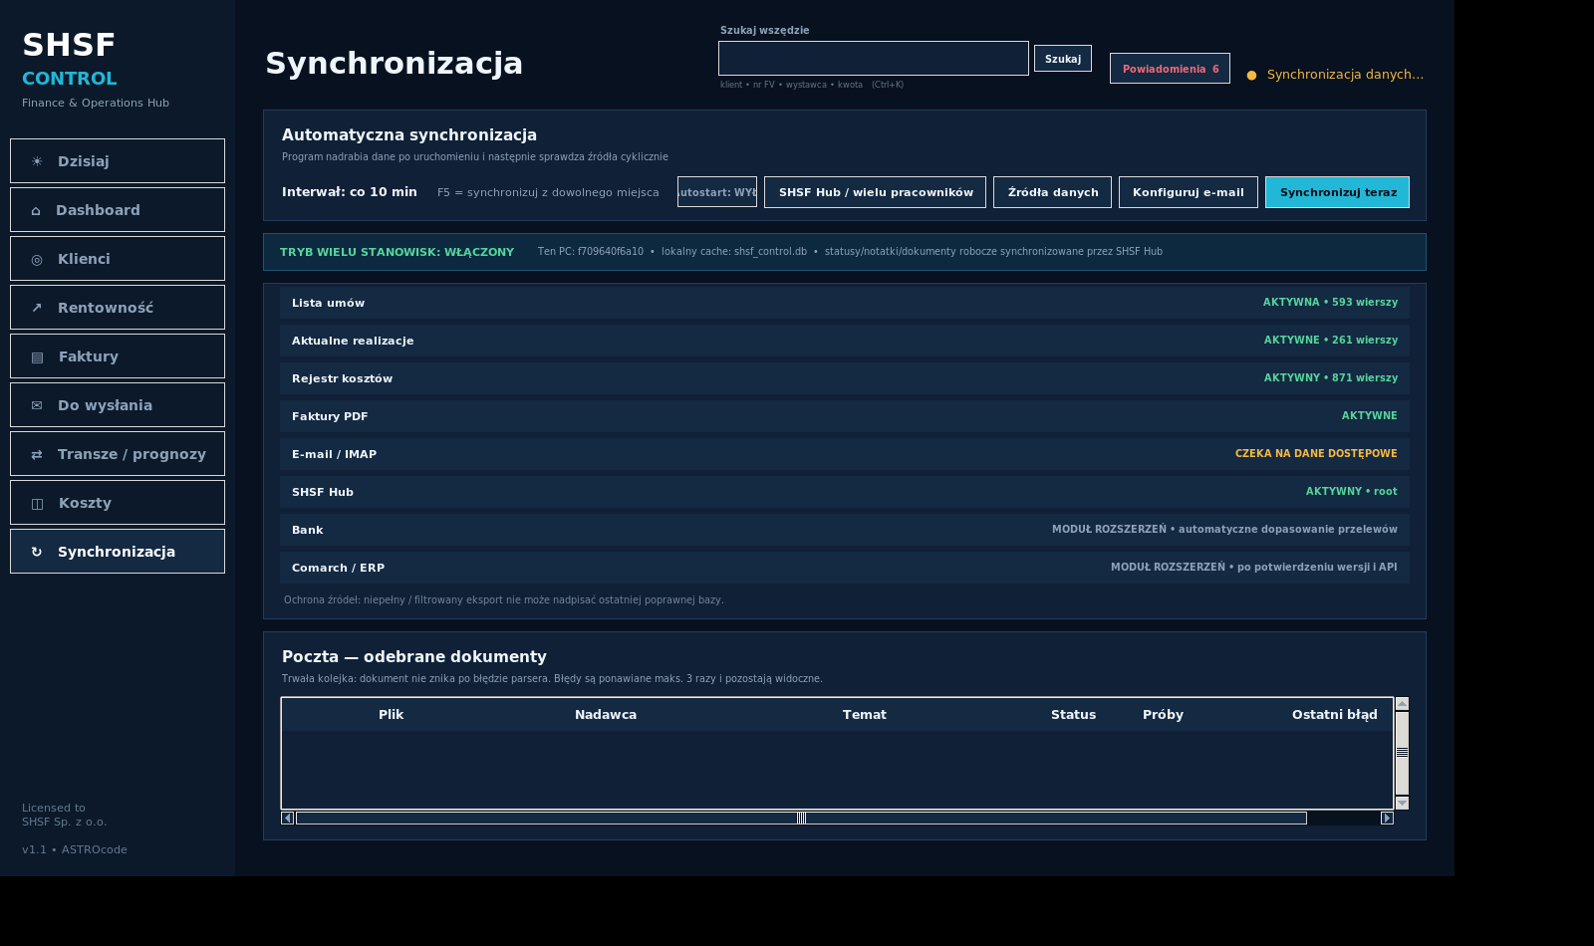Click the envelope icon beside Do wysłania
The width and height of the screenshot is (1594, 946).
(x=37, y=405)
